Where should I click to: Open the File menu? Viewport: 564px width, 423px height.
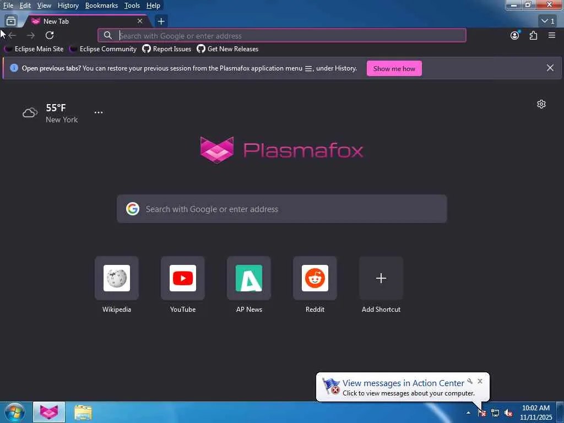tap(8, 6)
